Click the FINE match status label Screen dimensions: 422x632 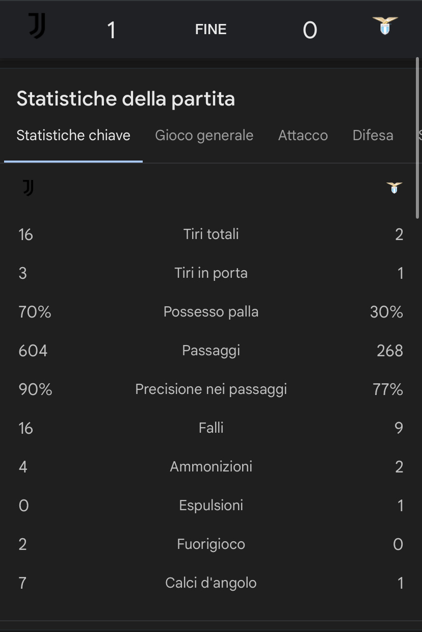click(x=211, y=30)
